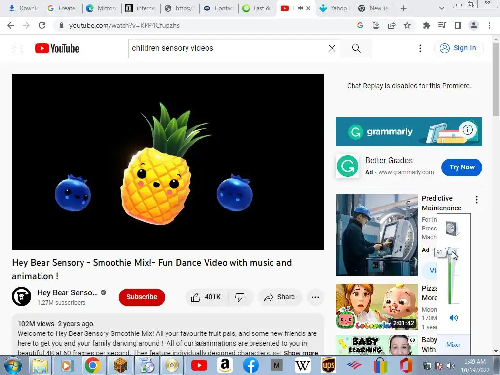500x375 pixels.
Task: Open Chrome three-dot menu
Action: (x=489, y=25)
